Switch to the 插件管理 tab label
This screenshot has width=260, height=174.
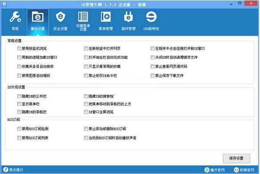coord(128,29)
